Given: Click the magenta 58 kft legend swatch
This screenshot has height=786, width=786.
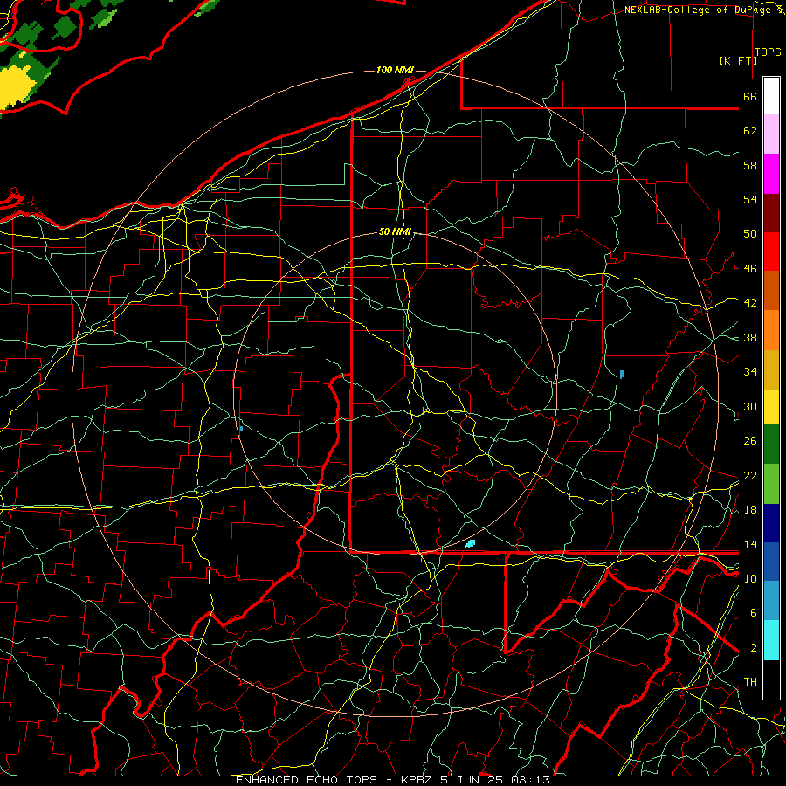Looking at the screenshot, I should tap(771, 173).
